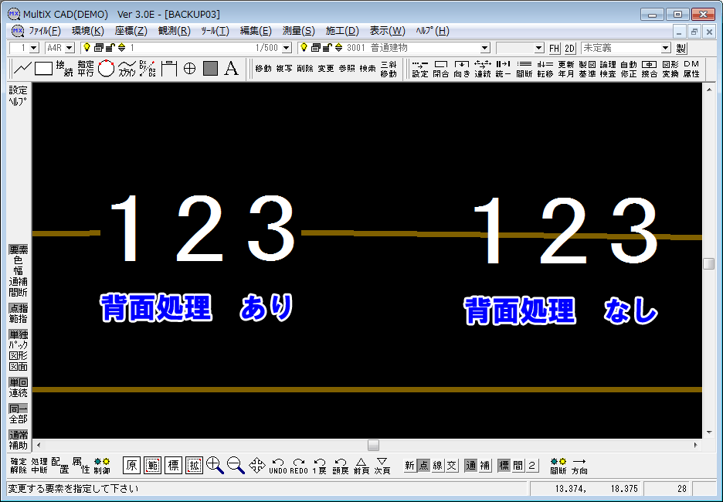Toggle the 2D button

pos(570,48)
